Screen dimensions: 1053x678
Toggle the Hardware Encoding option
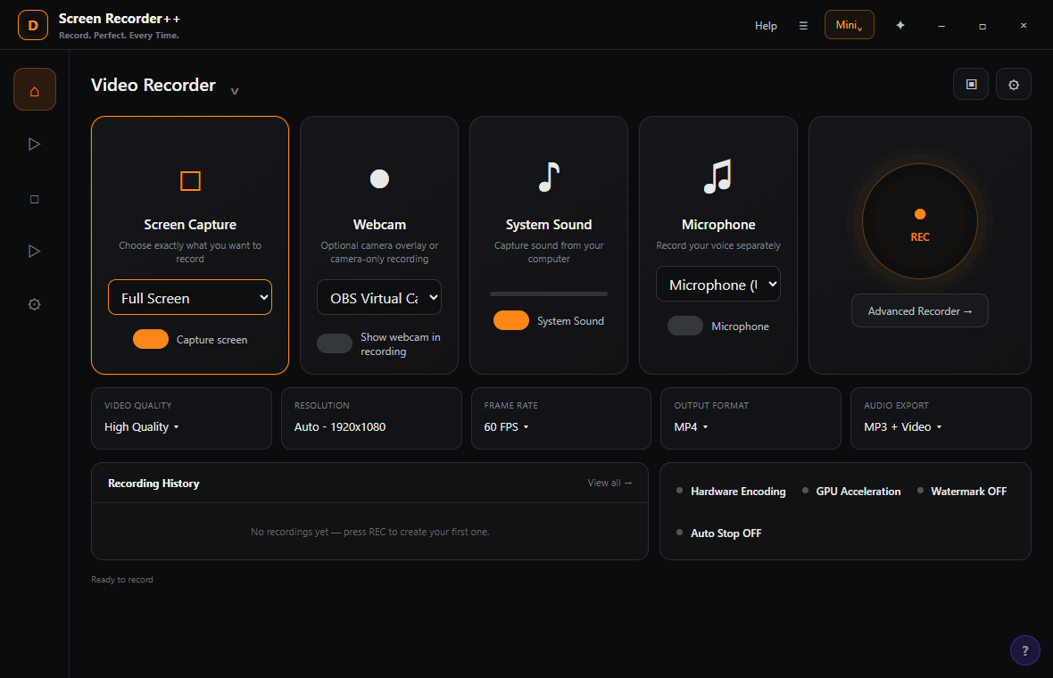click(x=731, y=492)
